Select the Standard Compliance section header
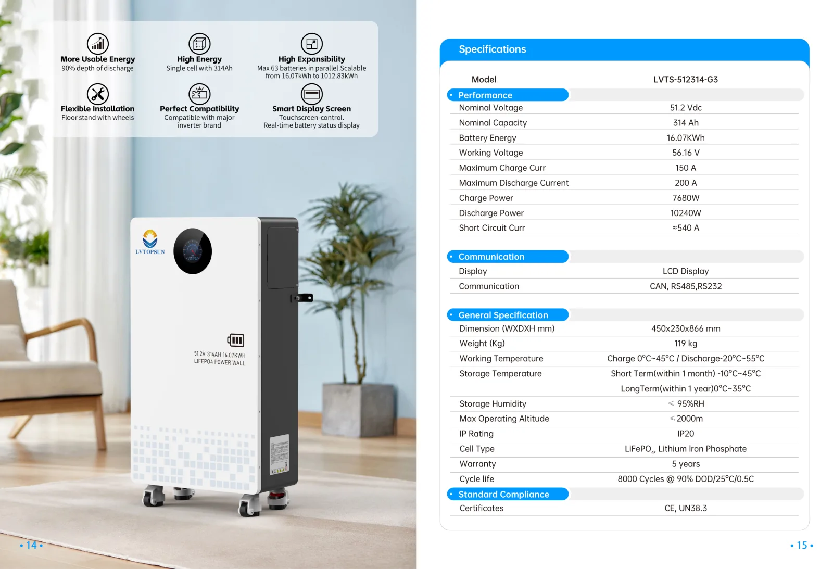The width and height of the screenshot is (833, 569). pos(508,494)
